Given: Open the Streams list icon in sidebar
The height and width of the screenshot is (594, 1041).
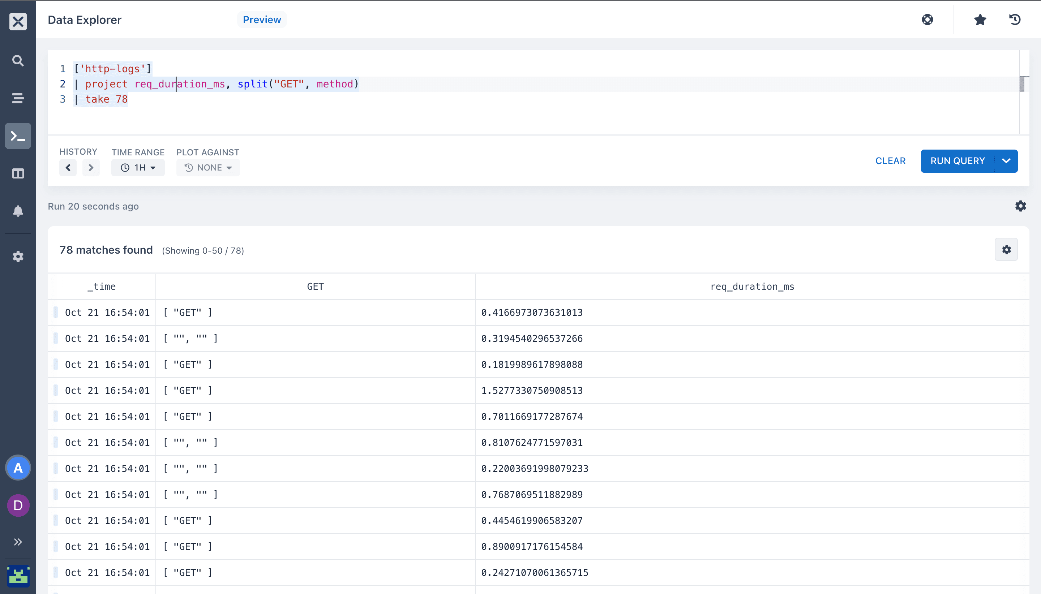Looking at the screenshot, I should (x=18, y=98).
